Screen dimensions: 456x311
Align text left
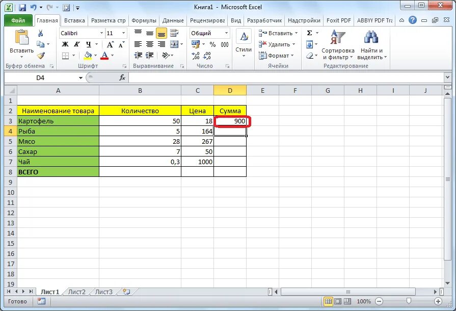click(x=138, y=44)
